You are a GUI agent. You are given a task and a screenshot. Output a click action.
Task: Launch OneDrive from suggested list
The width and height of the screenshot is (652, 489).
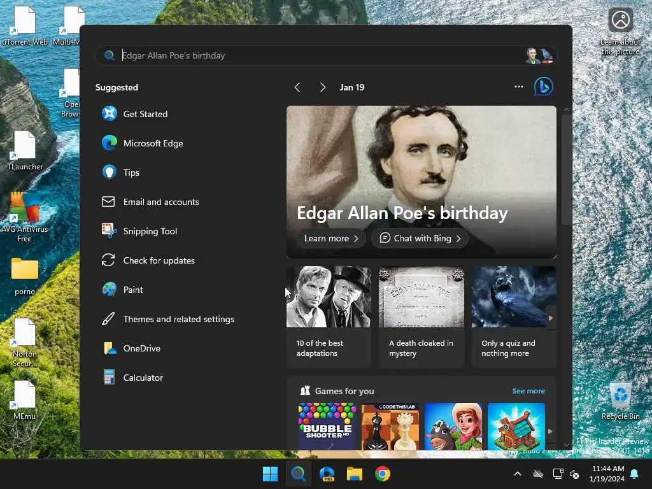click(131, 348)
